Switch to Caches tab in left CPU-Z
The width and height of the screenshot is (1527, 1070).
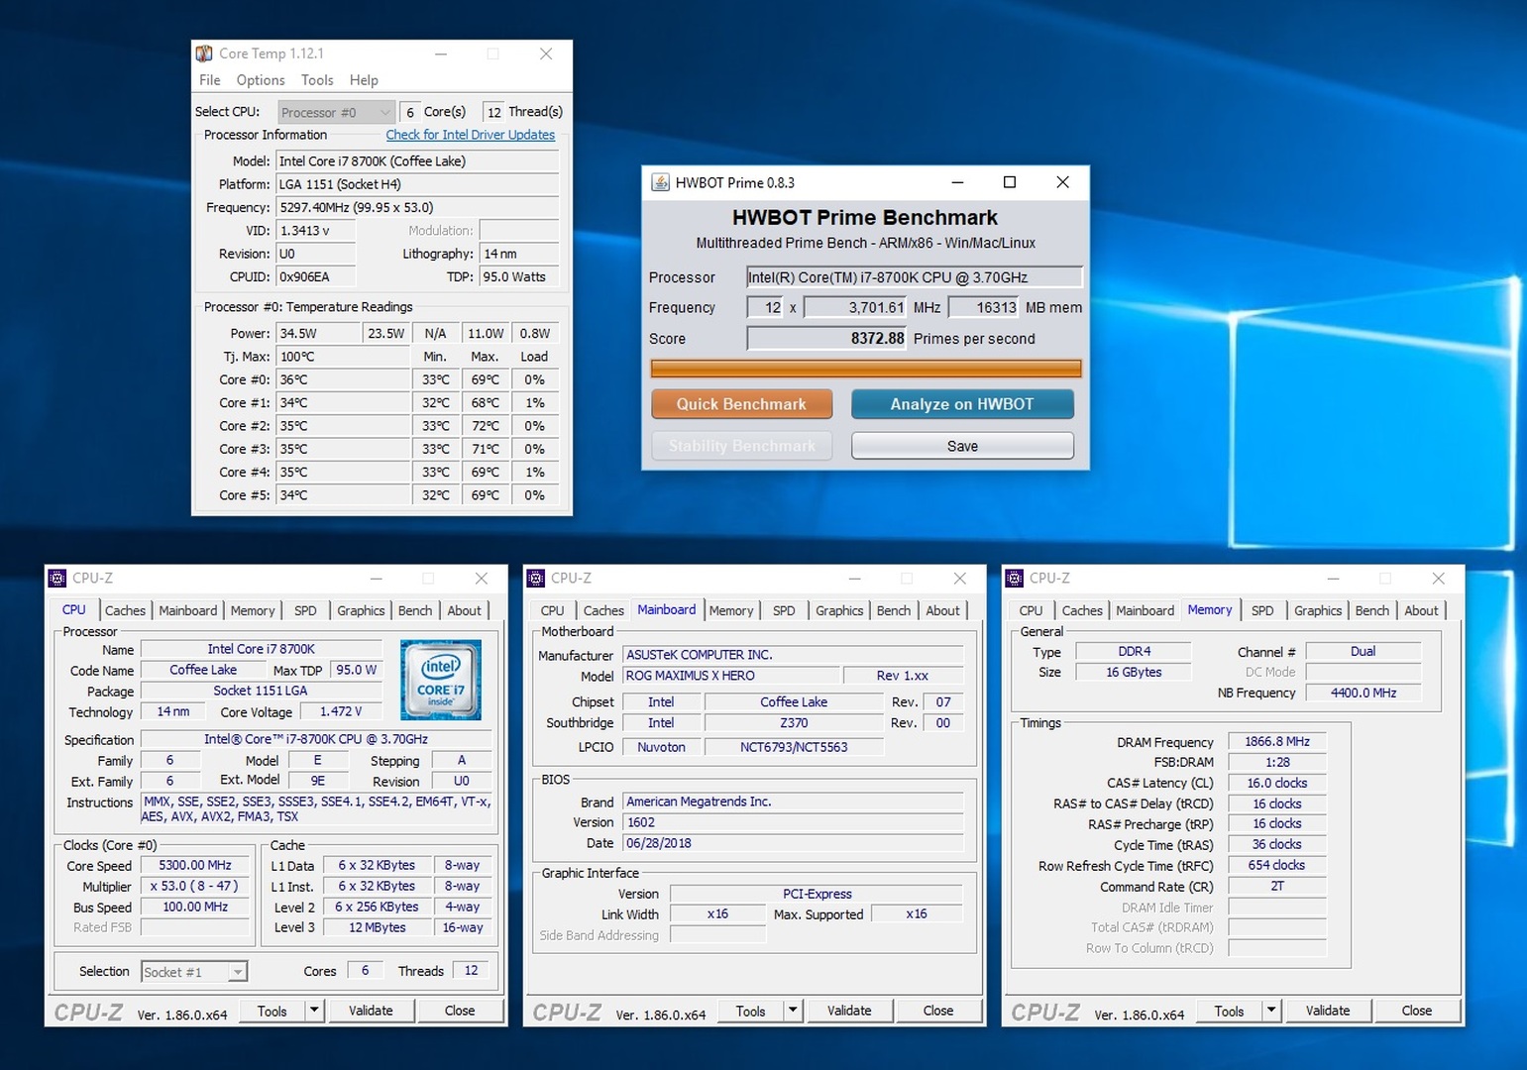125,610
